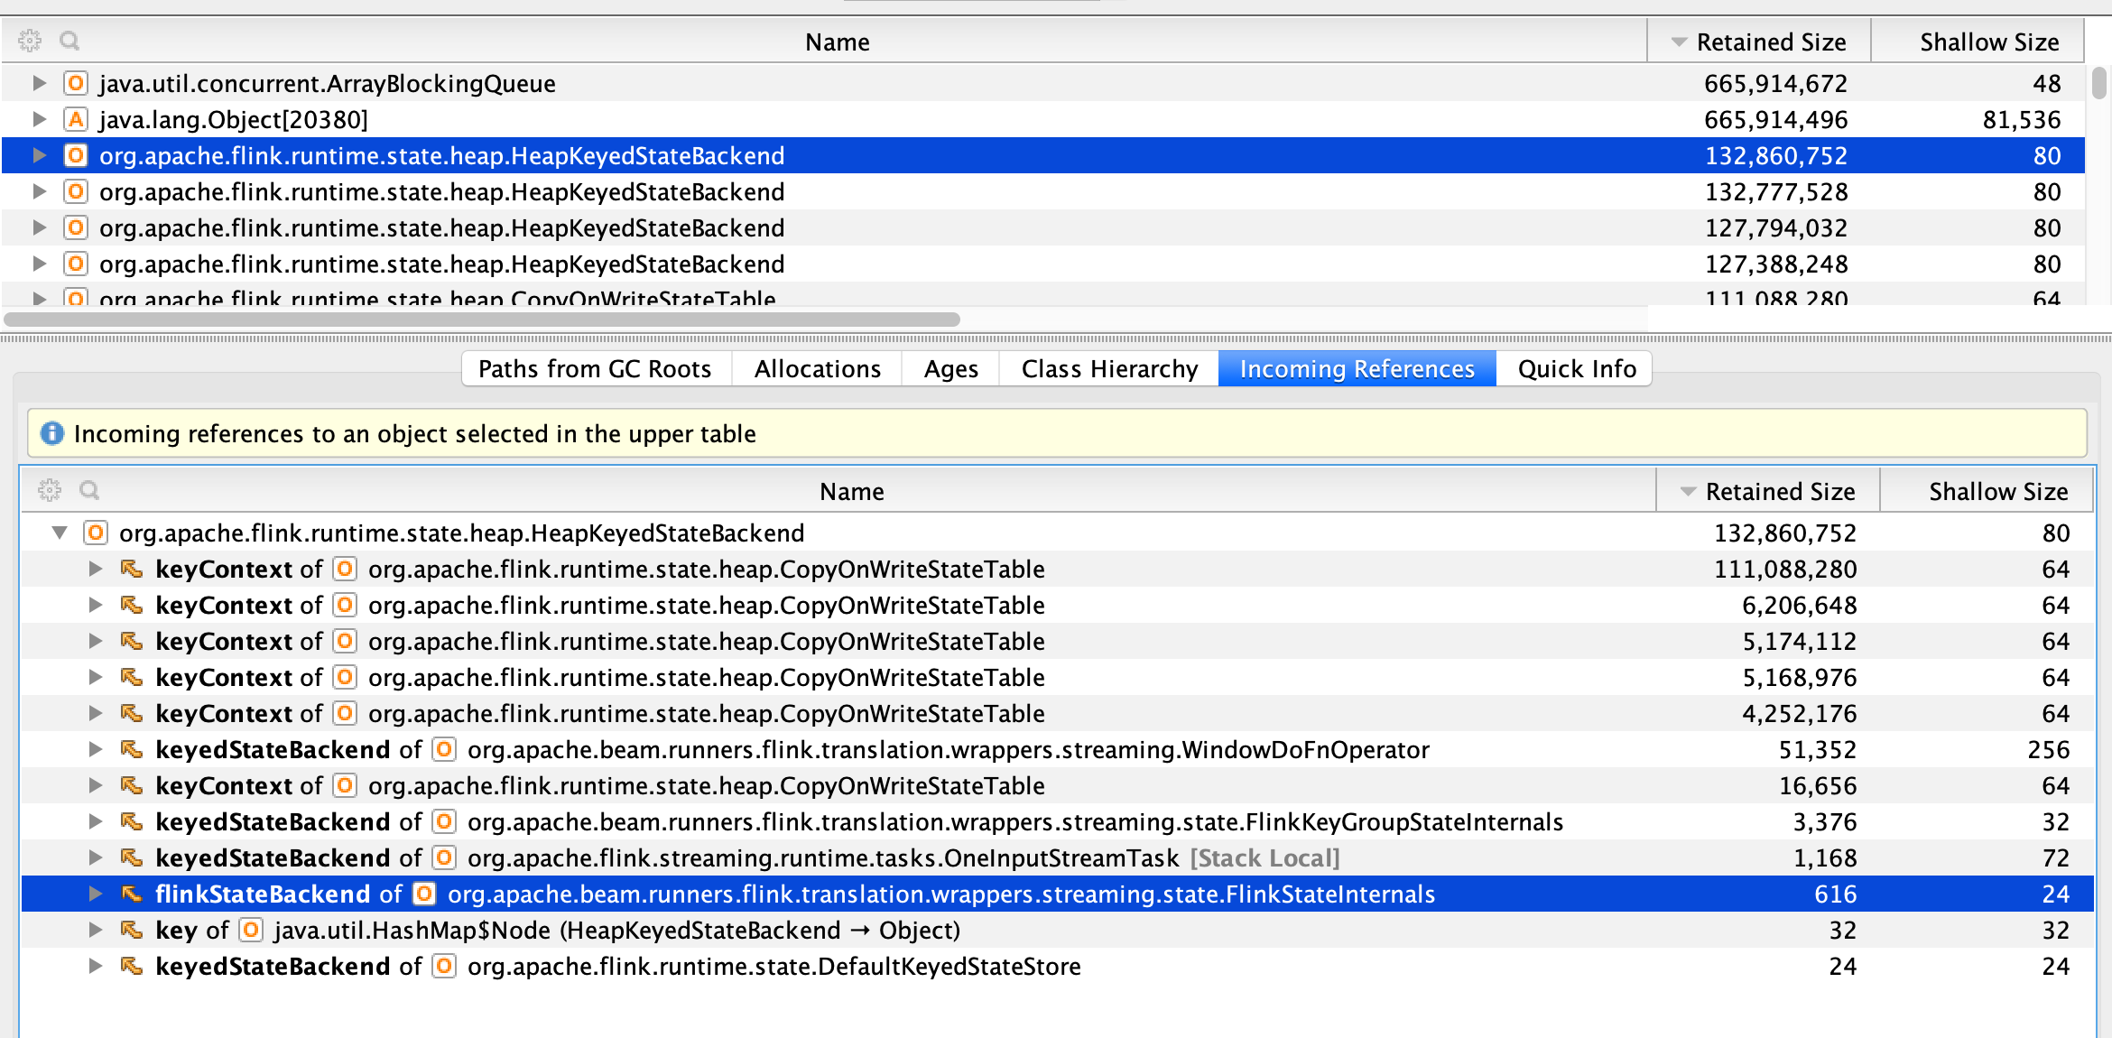Click the upper table settings gear icon
Image resolution: width=2112 pixels, height=1038 pixels.
point(30,41)
